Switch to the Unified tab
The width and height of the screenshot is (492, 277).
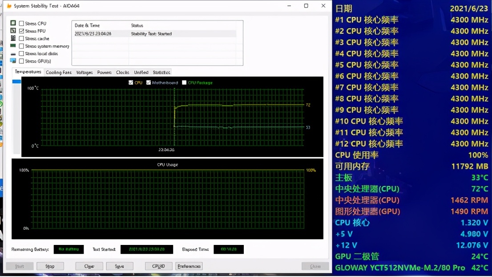(x=141, y=72)
